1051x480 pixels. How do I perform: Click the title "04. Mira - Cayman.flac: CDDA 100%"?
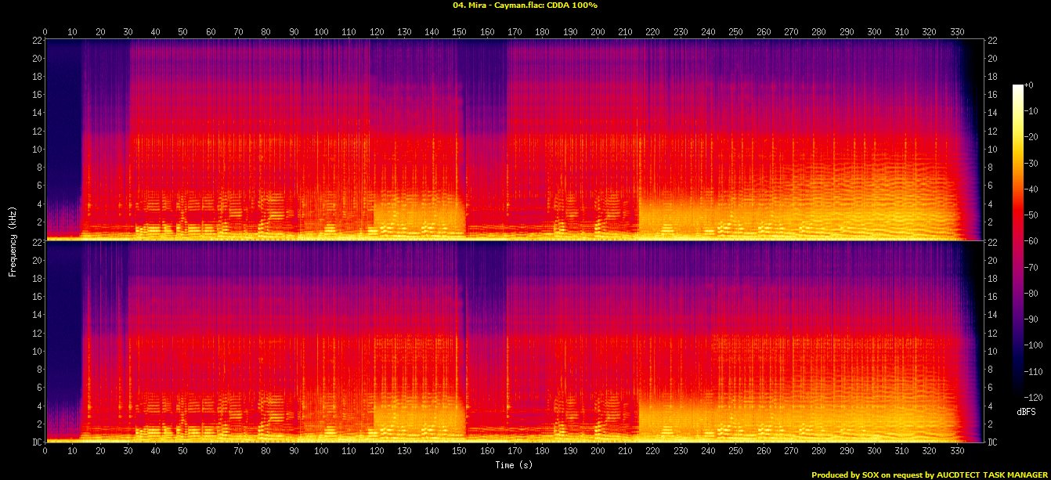coord(525,5)
